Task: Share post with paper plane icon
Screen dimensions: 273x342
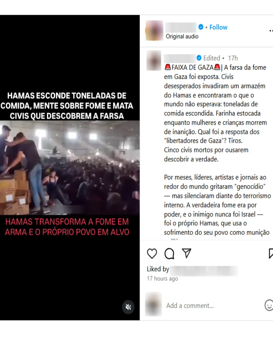Action: point(187,253)
